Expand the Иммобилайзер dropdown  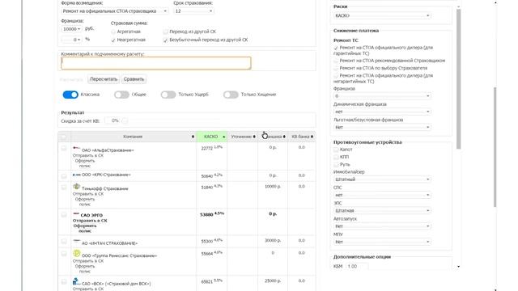click(382, 179)
